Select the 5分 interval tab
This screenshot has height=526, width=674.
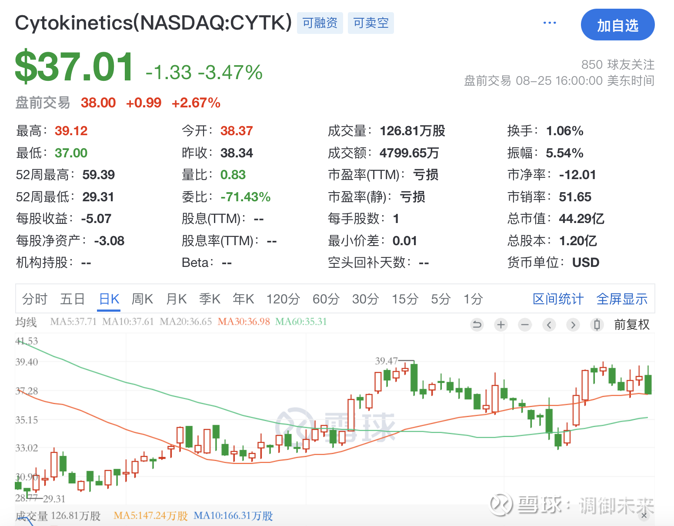coord(441,299)
